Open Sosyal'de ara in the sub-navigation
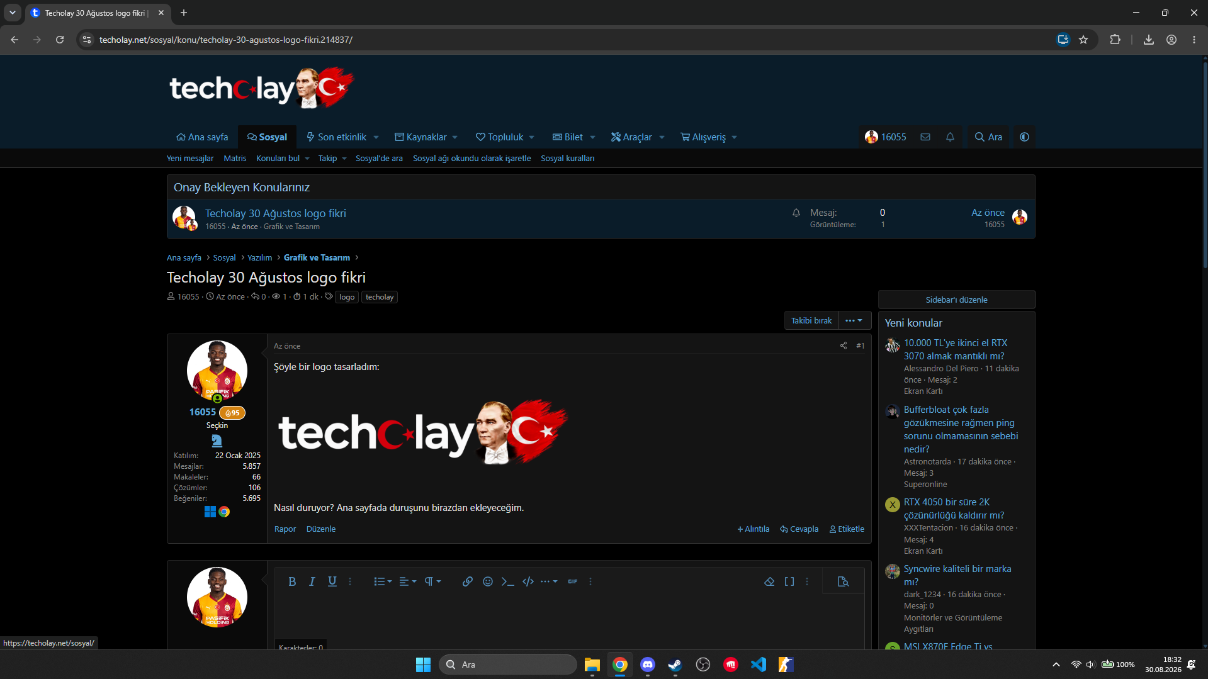The width and height of the screenshot is (1208, 679). (x=379, y=158)
